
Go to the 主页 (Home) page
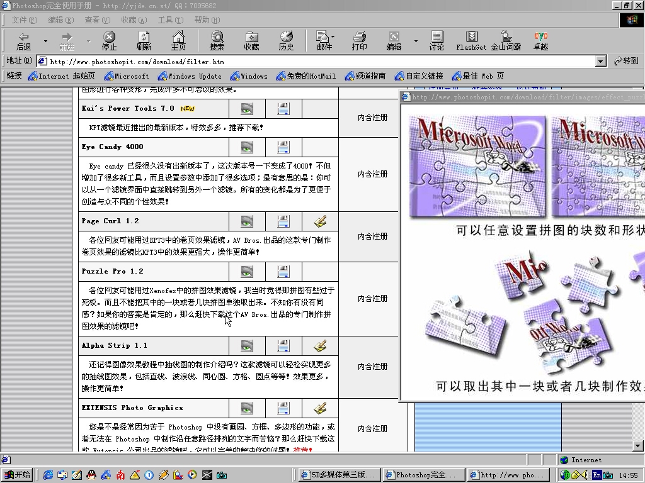[x=178, y=41]
